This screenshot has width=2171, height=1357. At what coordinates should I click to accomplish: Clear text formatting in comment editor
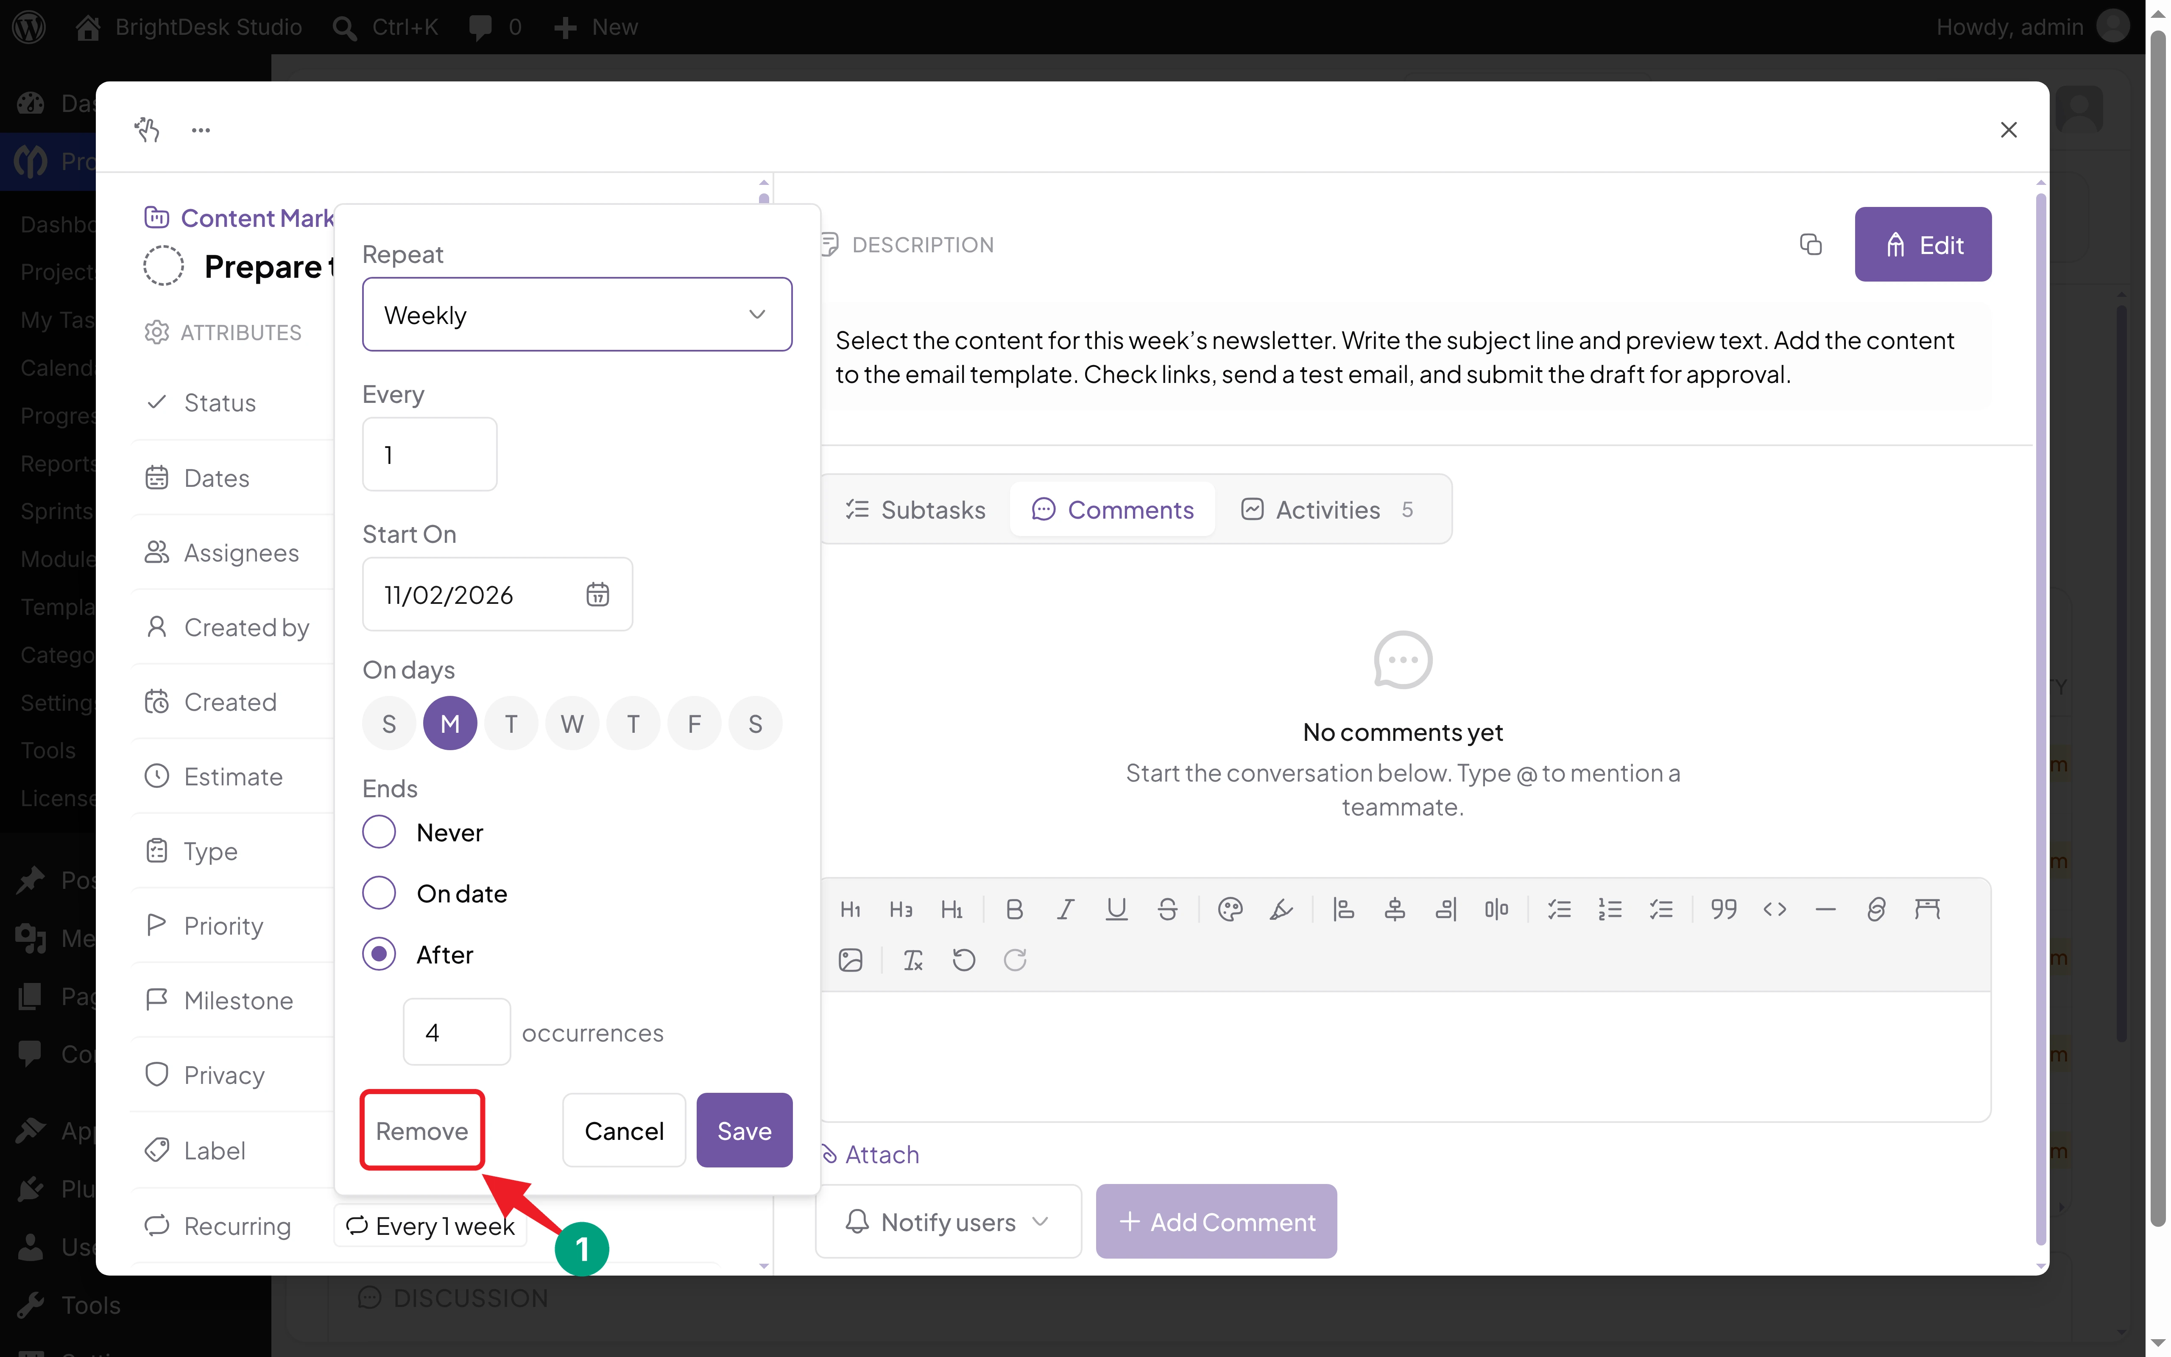coord(913,961)
